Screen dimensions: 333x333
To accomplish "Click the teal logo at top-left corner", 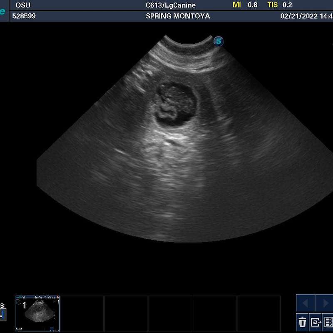I will click(2, 11).
